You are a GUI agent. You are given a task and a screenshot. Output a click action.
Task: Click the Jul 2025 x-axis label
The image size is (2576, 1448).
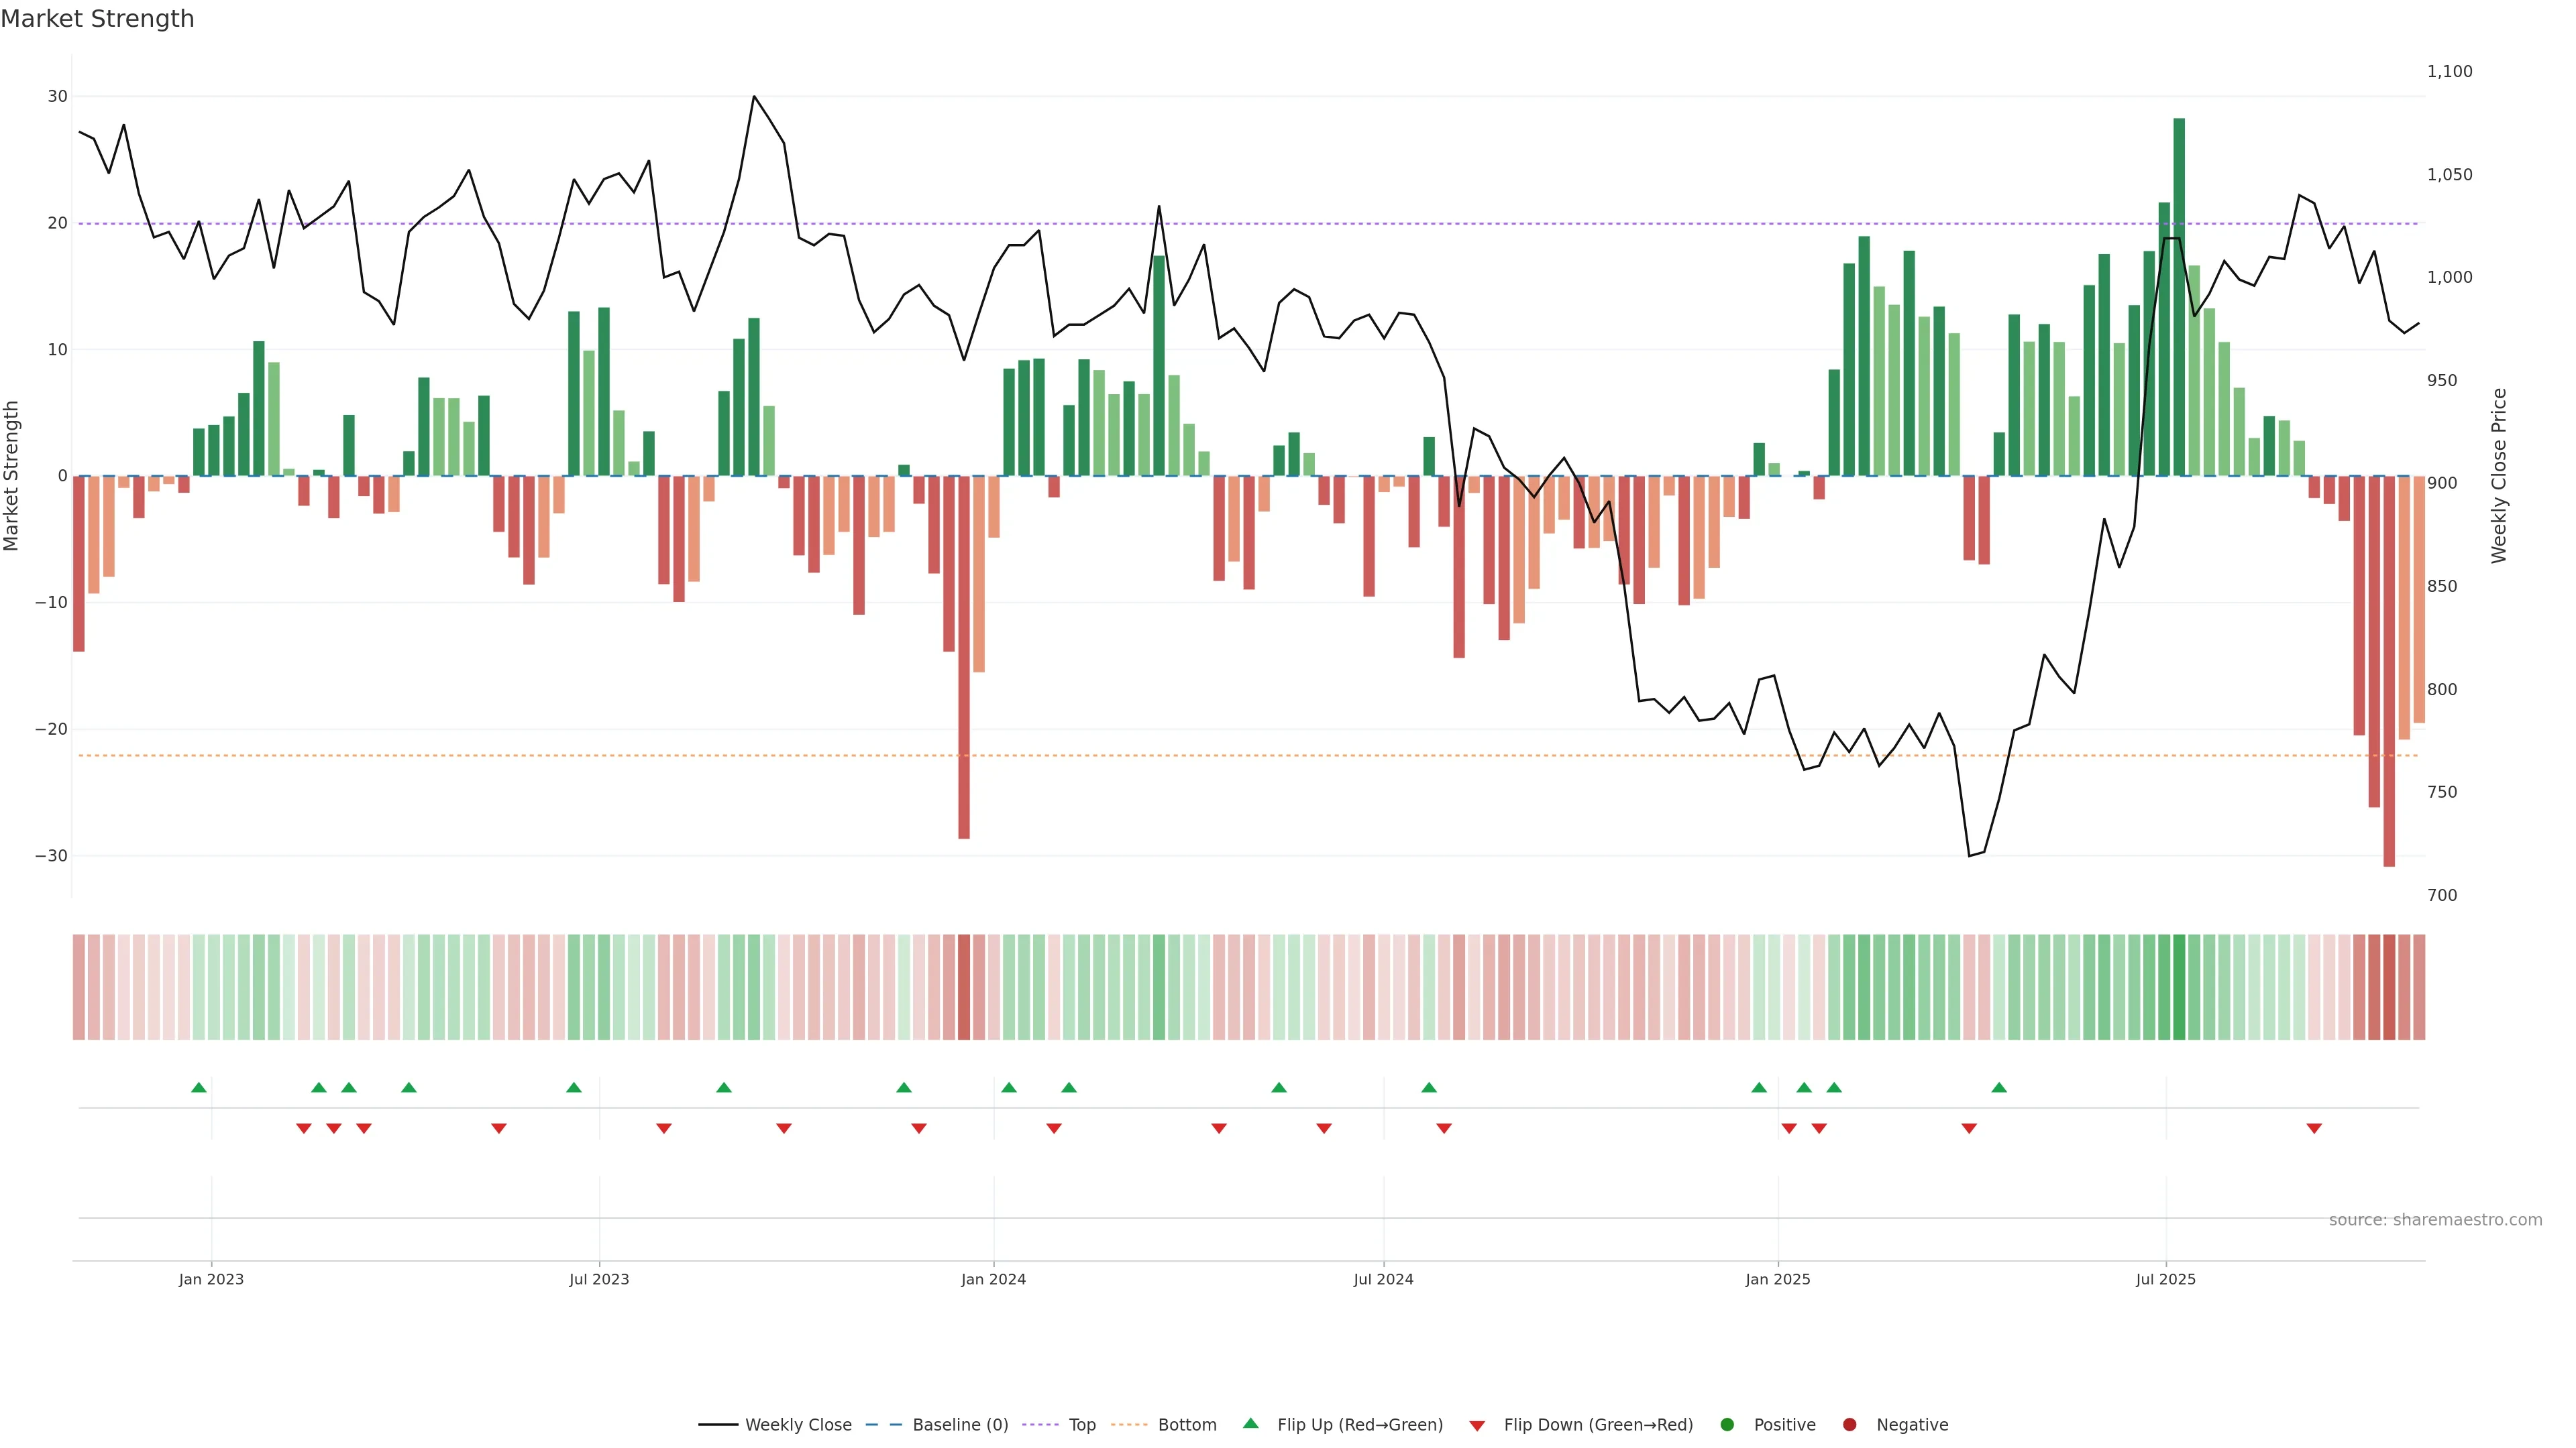click(2165, 1279)
